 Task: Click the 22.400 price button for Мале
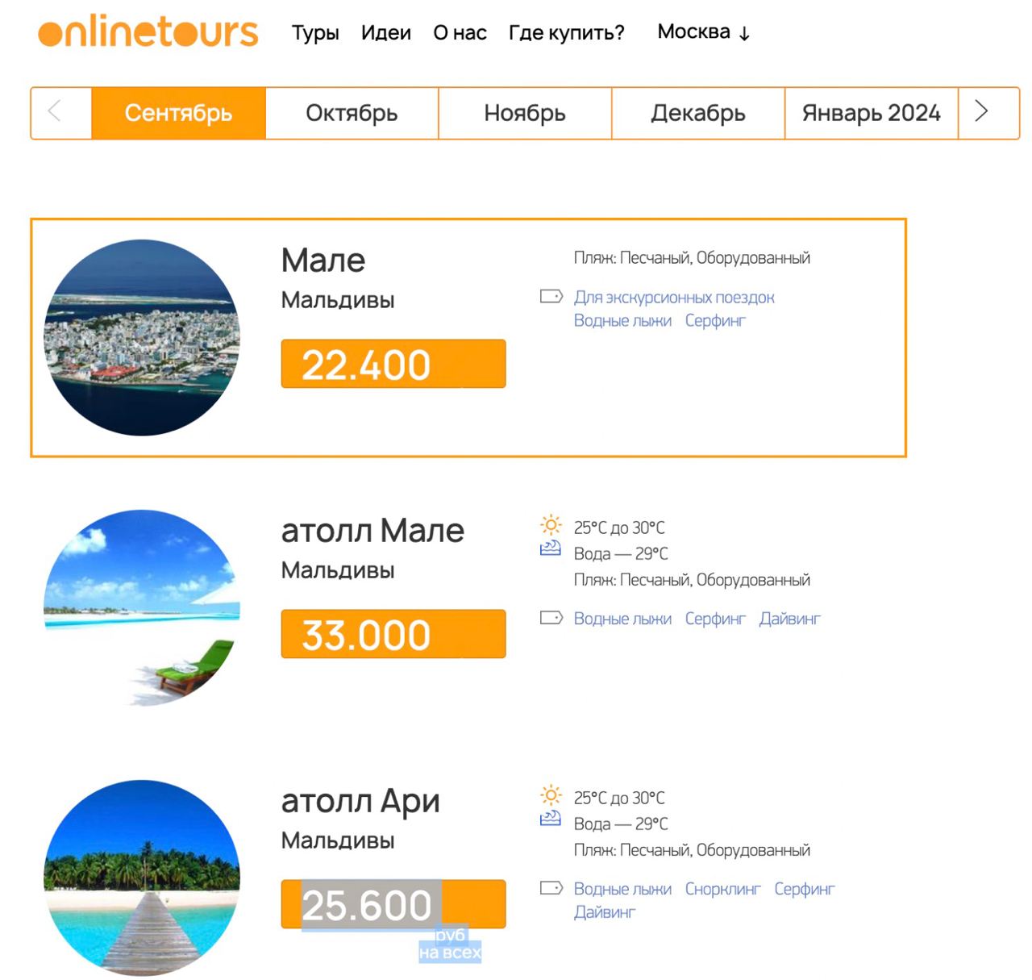tap(393, 365)
